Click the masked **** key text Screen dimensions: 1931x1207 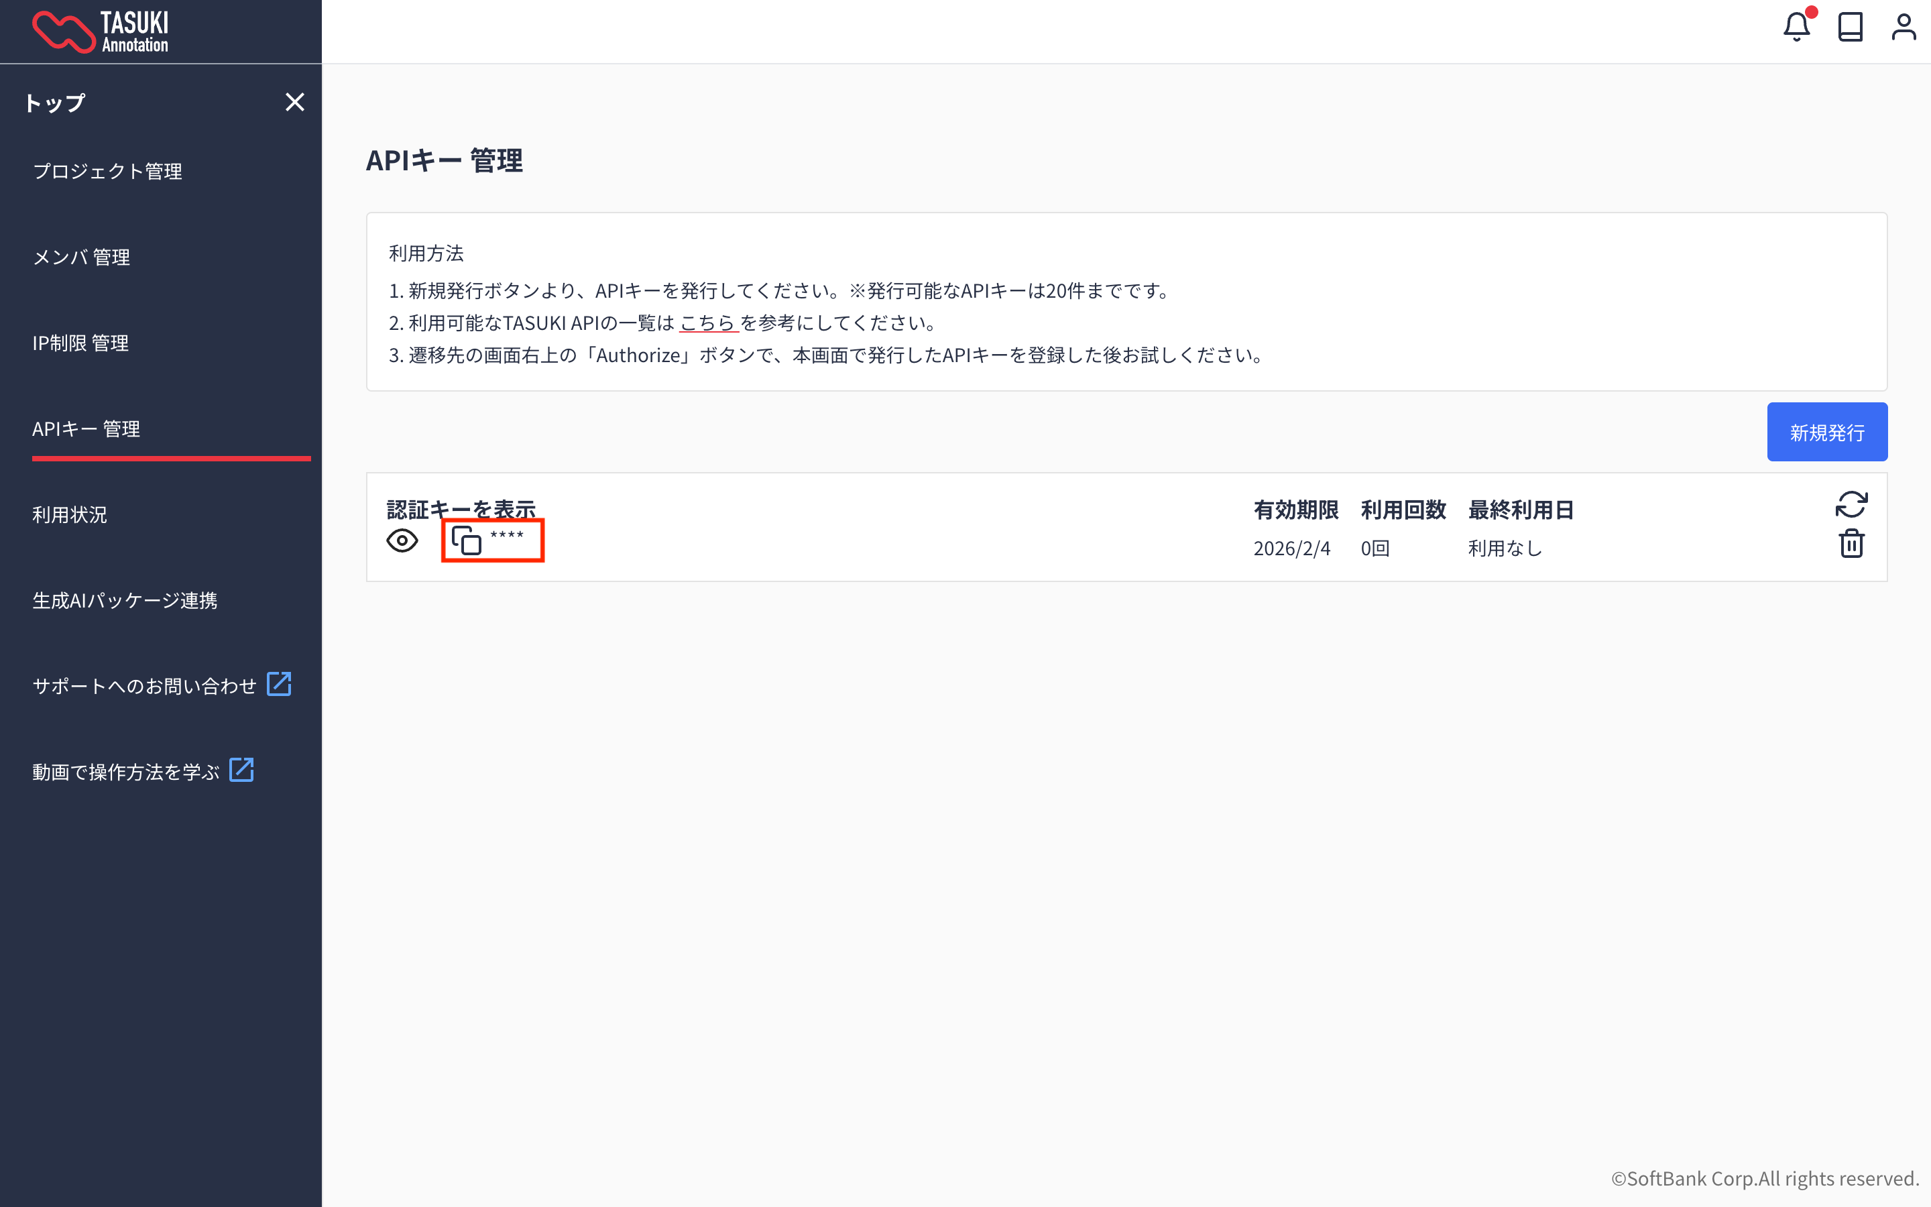tap(507, 535)
